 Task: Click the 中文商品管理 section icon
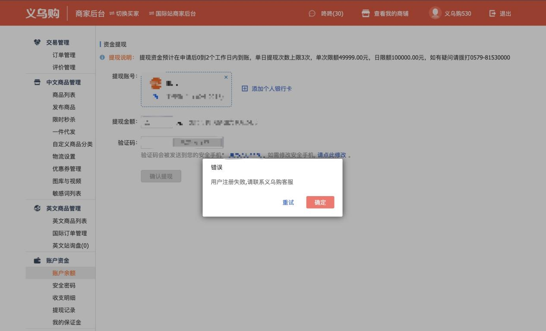click(37, 82)
